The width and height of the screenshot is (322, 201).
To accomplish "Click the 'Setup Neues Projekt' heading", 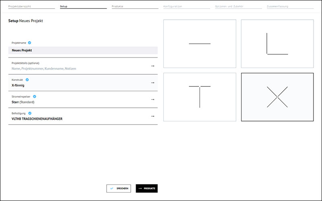I will click(26, 21).
